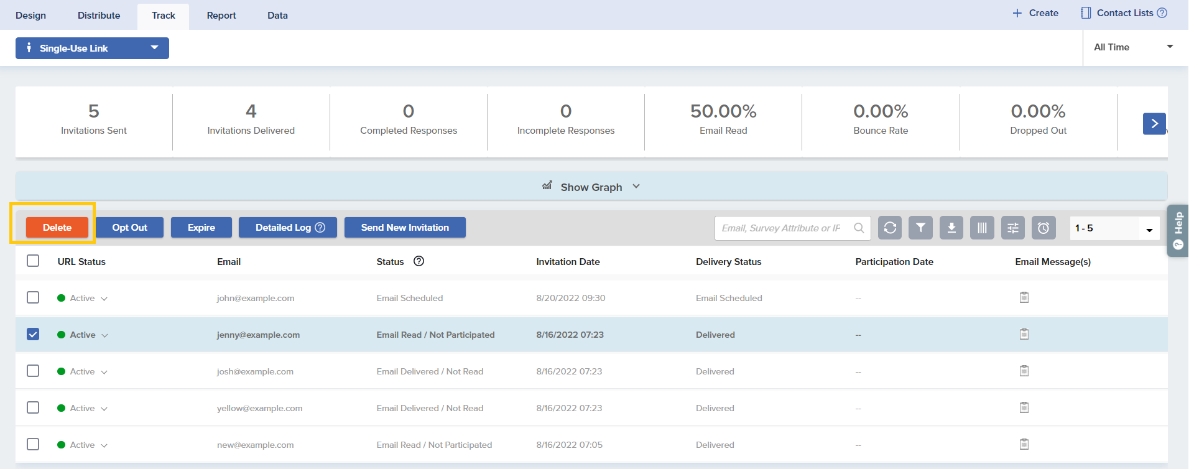Uncheck the jenny@example.com row checkbox
This screenshot has height=469, width=1194.
[x=33, y=334]
